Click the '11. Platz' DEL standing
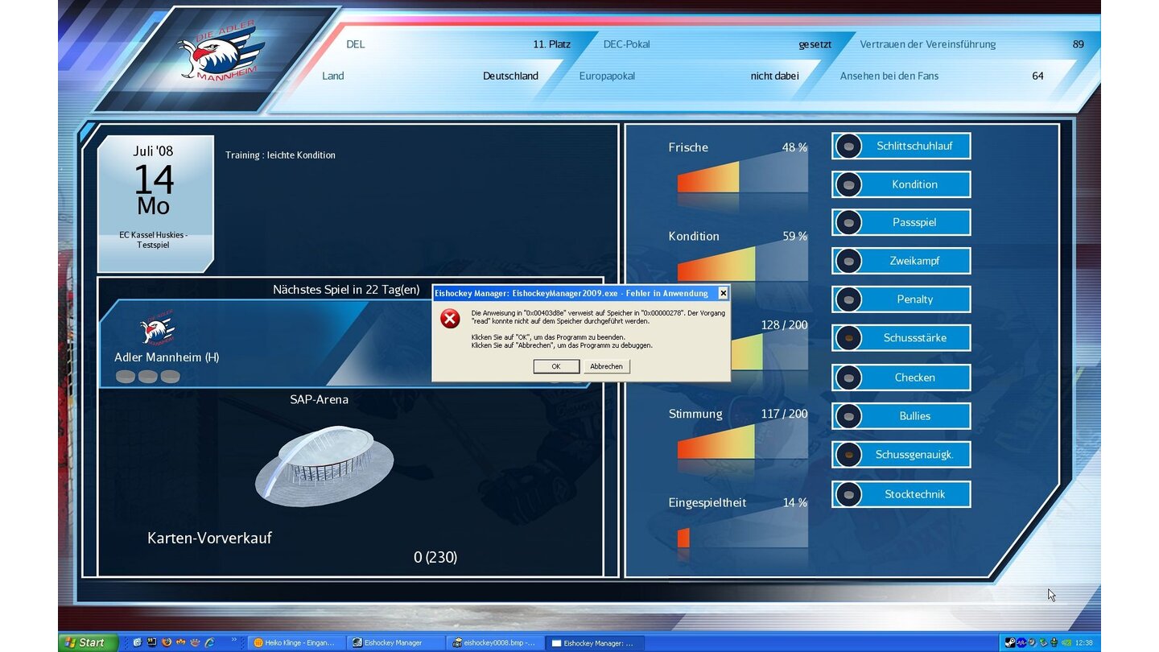 click(x=551, y=44)
